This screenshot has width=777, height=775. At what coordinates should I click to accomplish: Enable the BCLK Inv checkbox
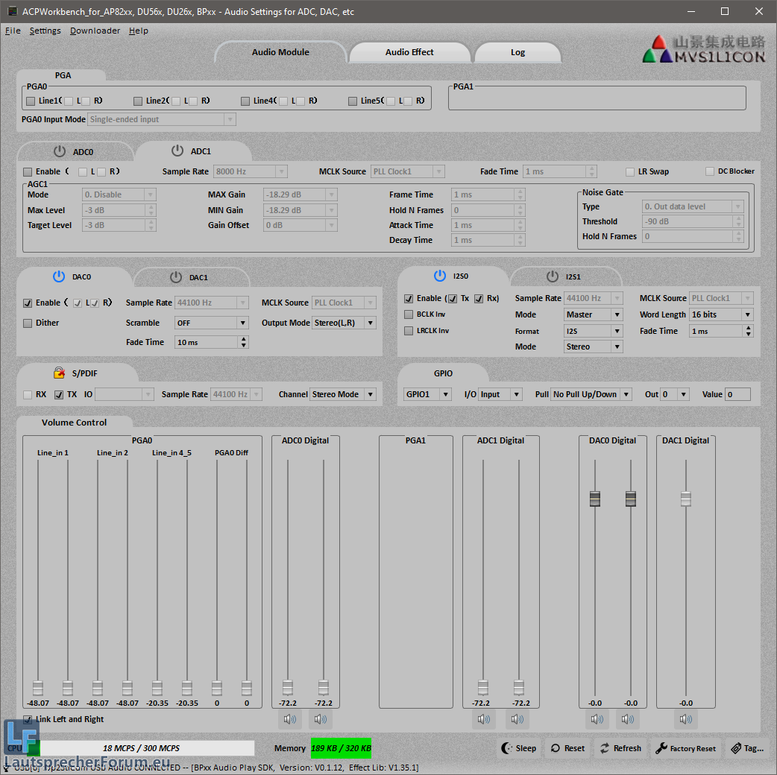coord(409,314)
